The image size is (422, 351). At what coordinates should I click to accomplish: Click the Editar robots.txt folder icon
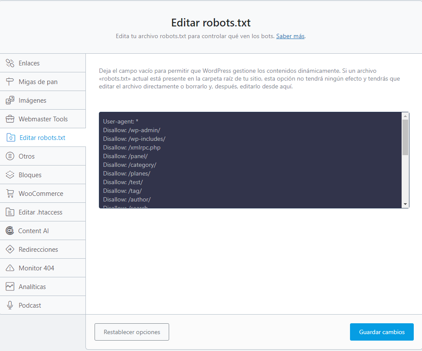(x=11, y=137)
